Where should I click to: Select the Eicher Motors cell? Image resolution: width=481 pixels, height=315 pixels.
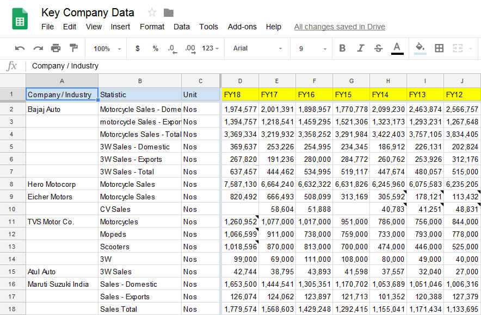(x=62, y=197)
